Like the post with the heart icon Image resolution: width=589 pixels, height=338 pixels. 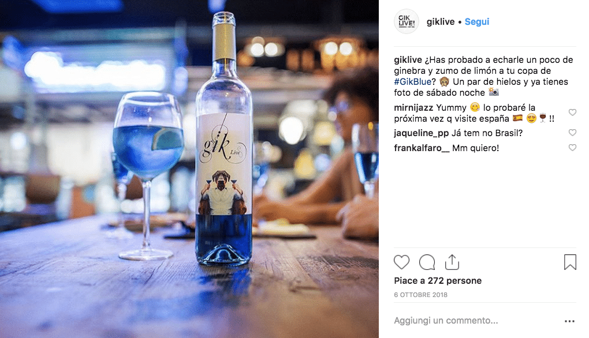pyautogui.click(x=401, y=262)
